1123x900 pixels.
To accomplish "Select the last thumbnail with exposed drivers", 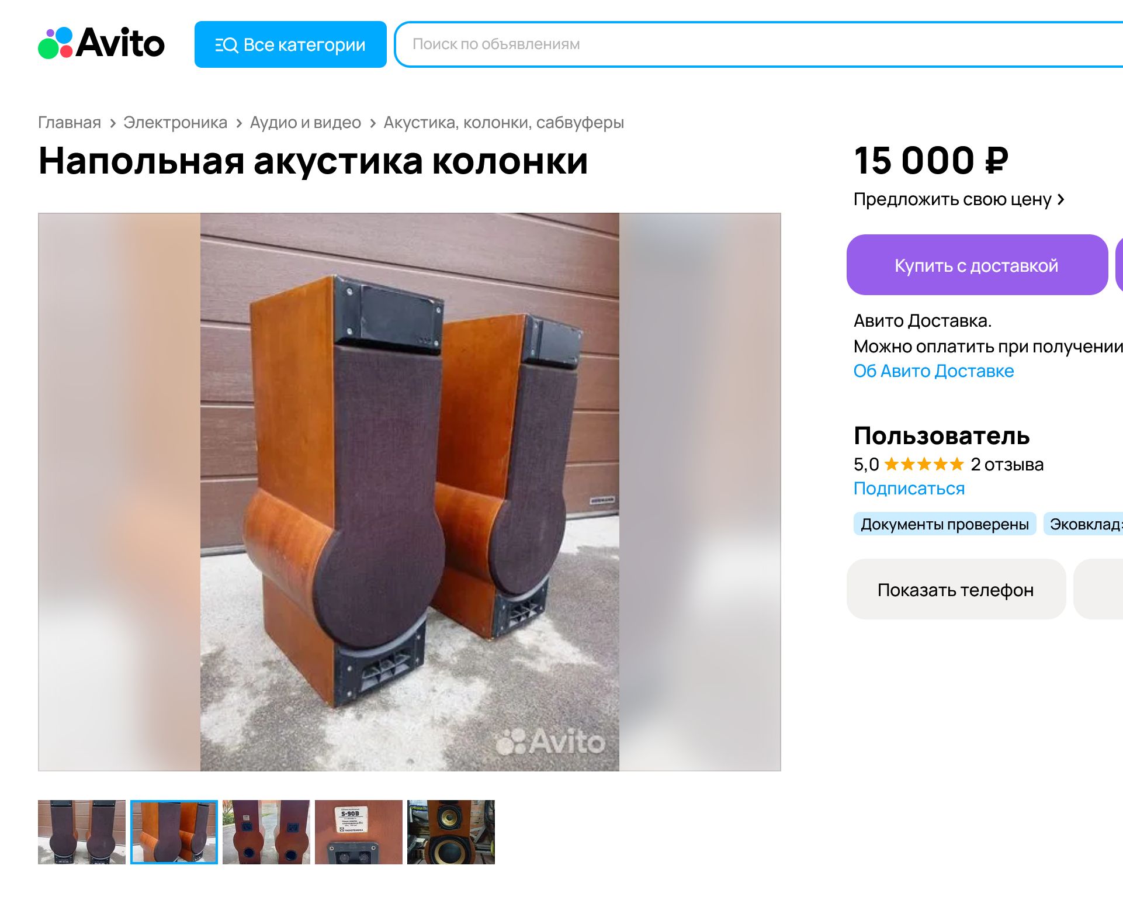I will (451, 832).
